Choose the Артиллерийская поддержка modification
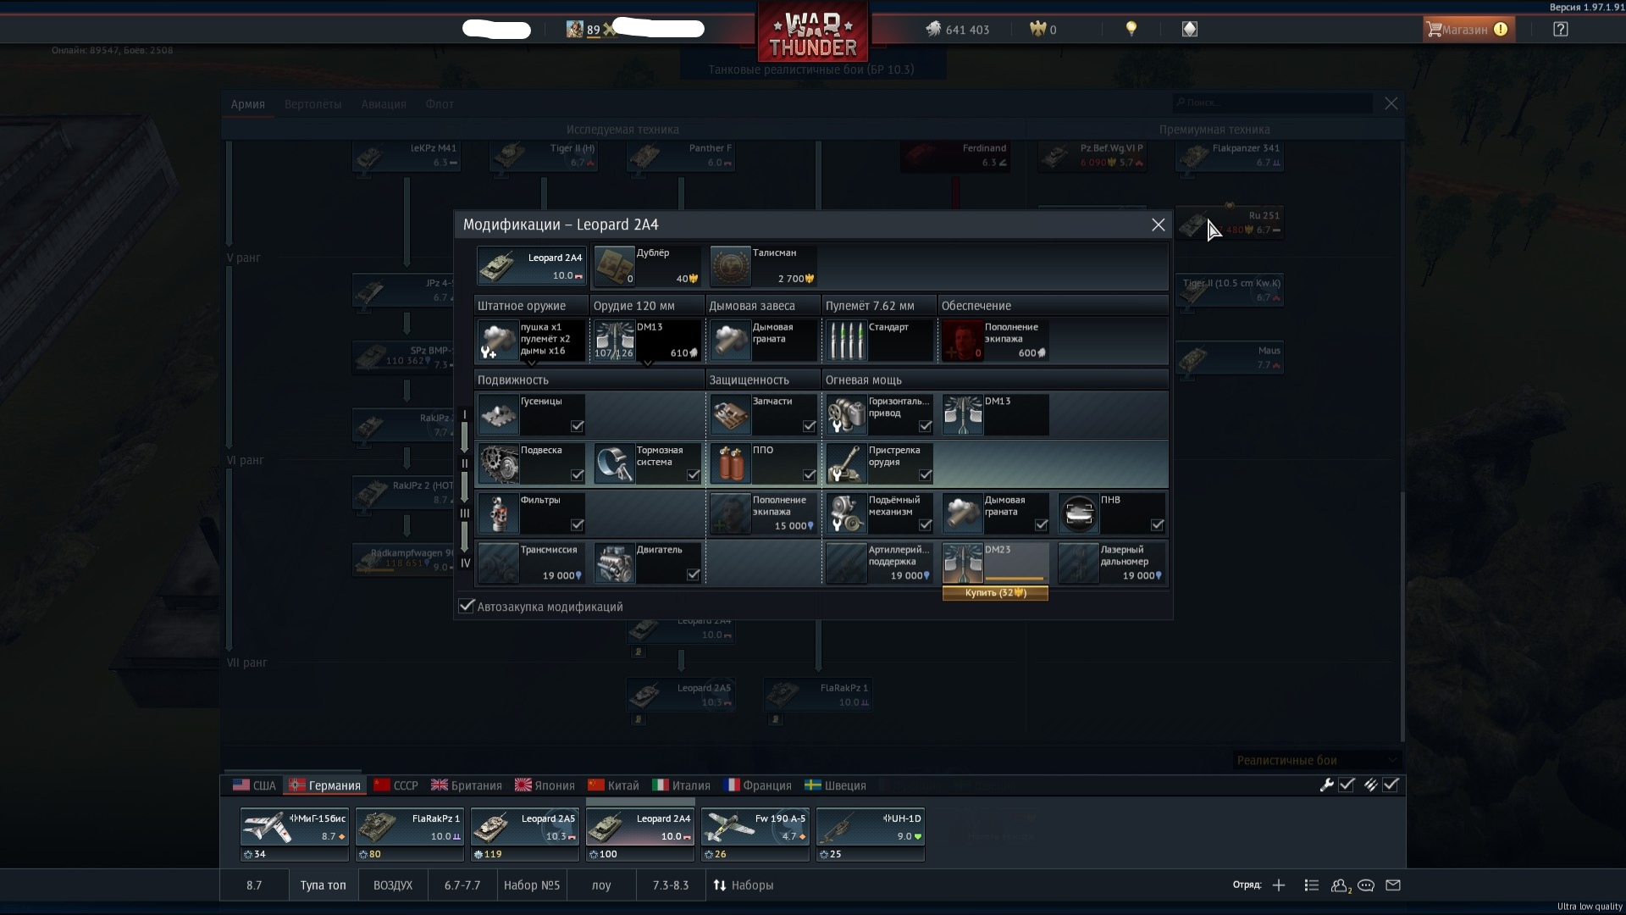1626x915 pixels. (x=880, y=563)
